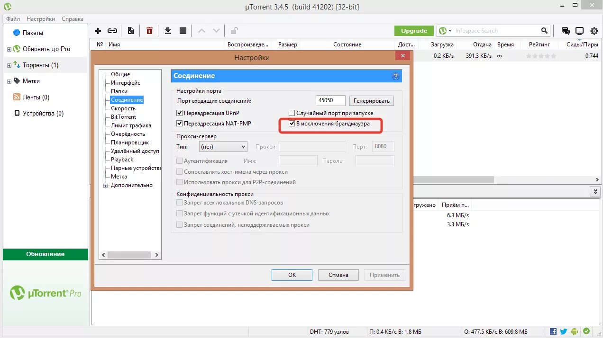Remove torrent with the red trash icon
The width and height of the screenshot is (603, 338).
coord(149,31)
